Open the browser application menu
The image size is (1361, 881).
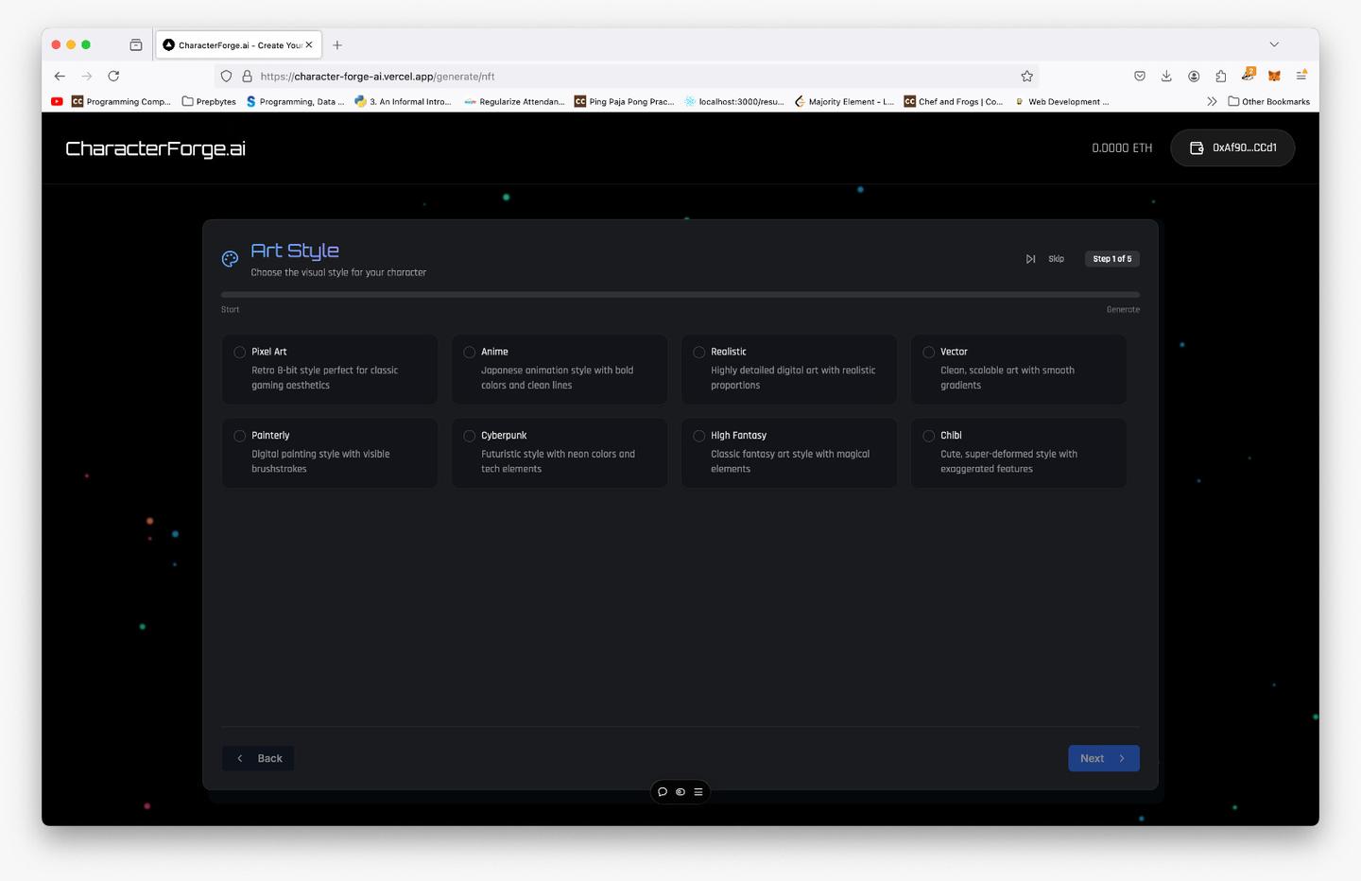[1301, 76]
